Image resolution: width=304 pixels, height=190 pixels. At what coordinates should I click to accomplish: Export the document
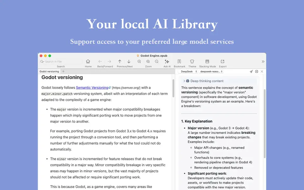(223, 61)
